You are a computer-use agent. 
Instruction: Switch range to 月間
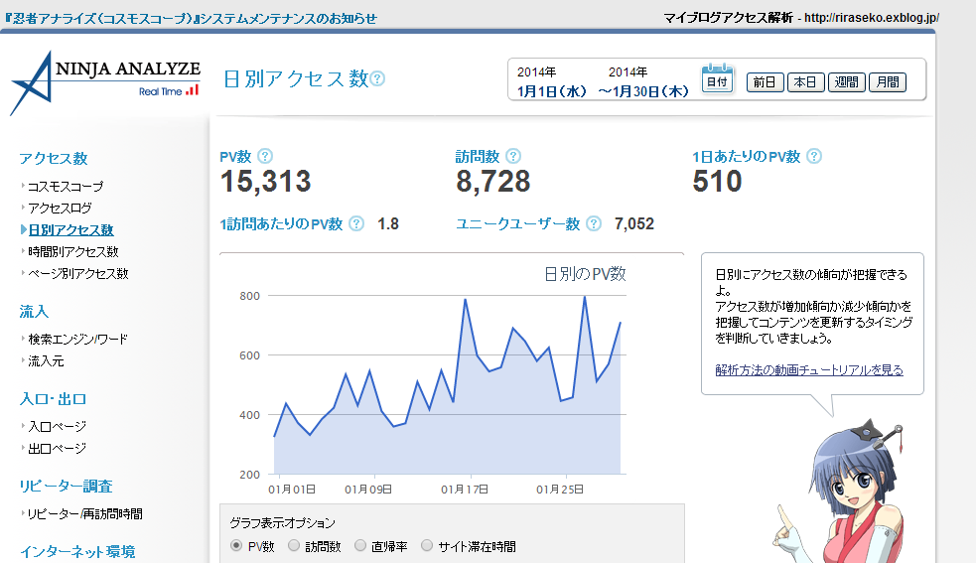tap(888, 82)
